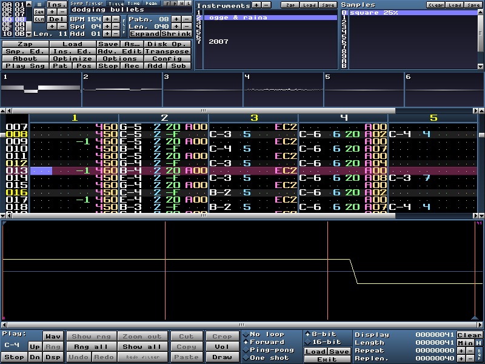
Task: Select One shot loop option
Action: pos(266,358)
